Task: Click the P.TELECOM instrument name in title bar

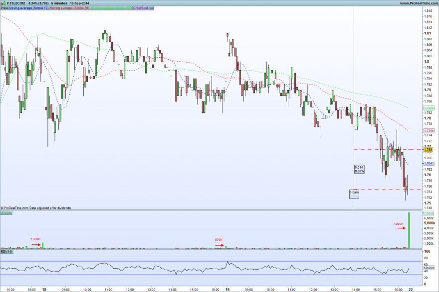Action: [x=15, y=3]
